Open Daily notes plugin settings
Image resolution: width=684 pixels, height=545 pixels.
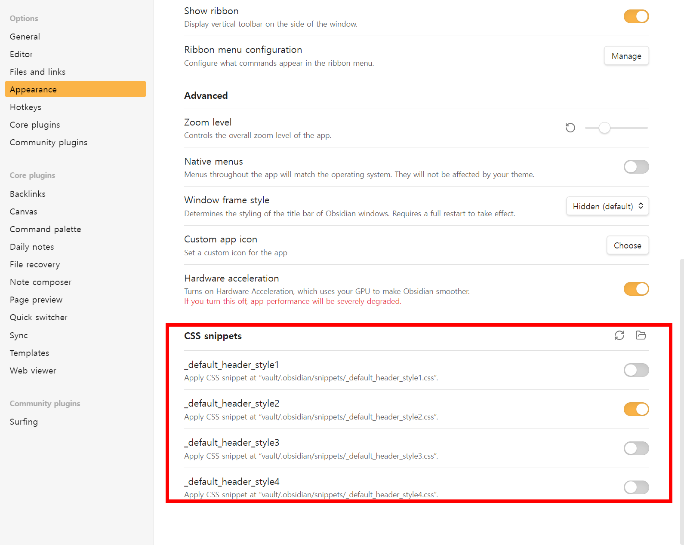click(75, 247)
